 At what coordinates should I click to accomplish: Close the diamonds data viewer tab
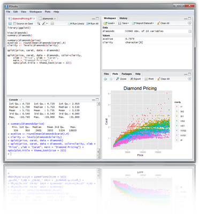pyautogui.click(x=55, y=19)
